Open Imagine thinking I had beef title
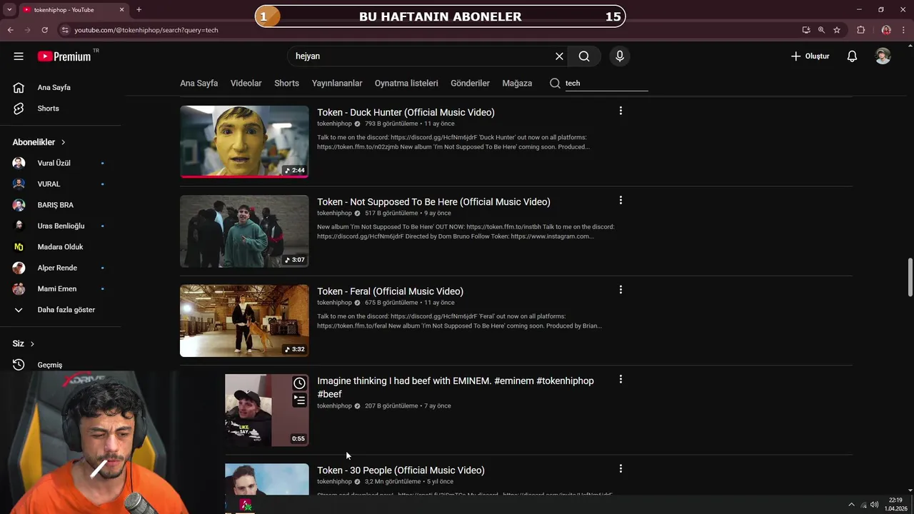The image size is (914, 514). tap(456, 387)
